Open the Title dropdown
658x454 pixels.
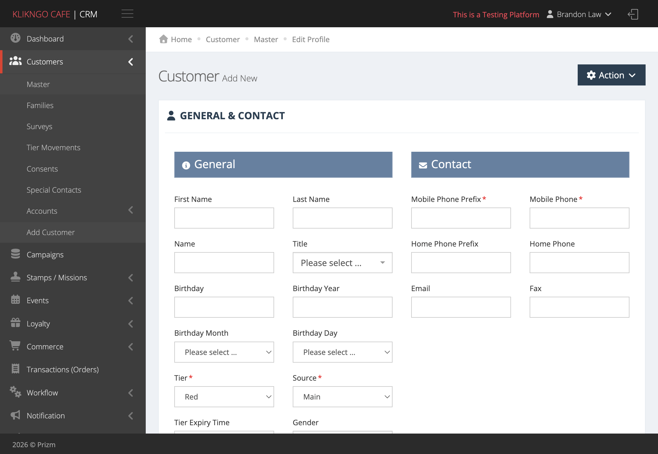pos(342,263)
